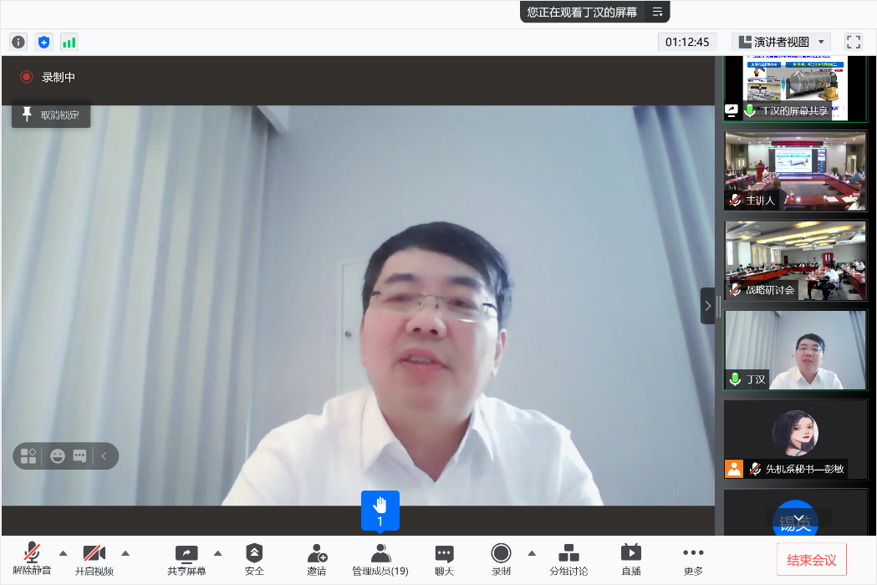
Task: Open the 安全 security options
Action: [254, 559]
